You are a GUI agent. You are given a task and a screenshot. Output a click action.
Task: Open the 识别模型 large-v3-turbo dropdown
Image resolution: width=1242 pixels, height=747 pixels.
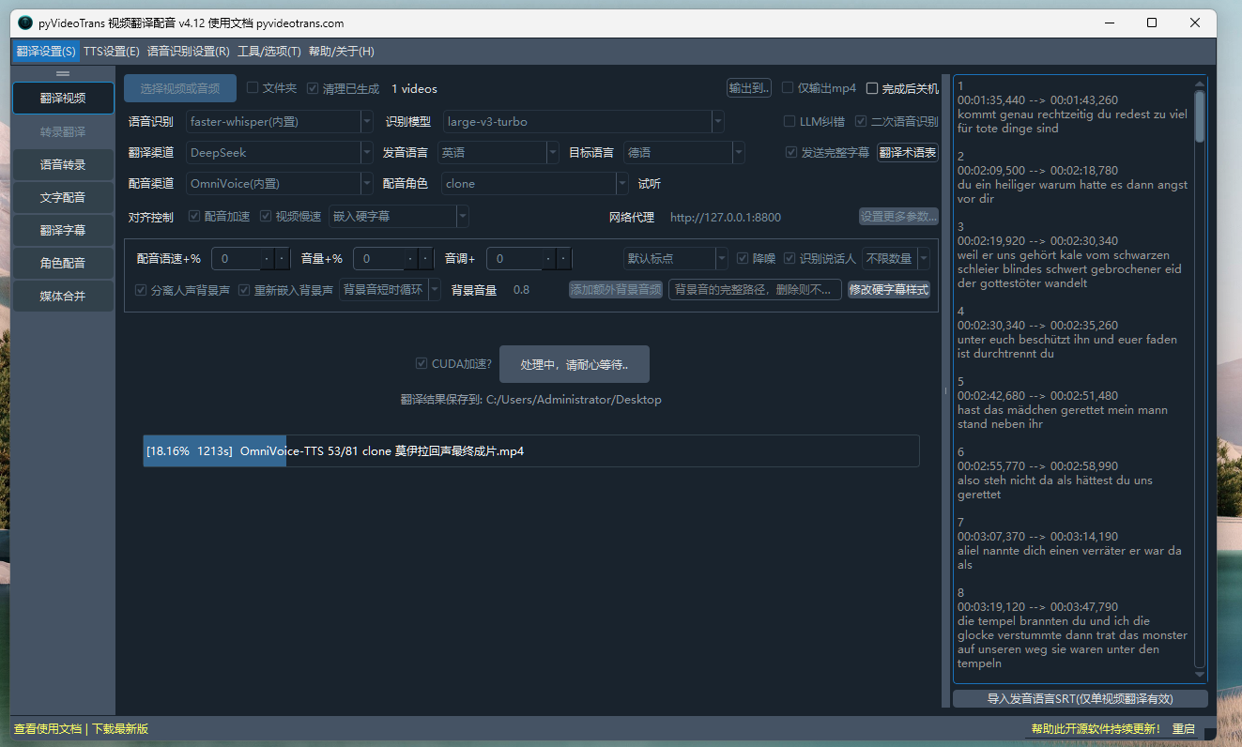583,121
